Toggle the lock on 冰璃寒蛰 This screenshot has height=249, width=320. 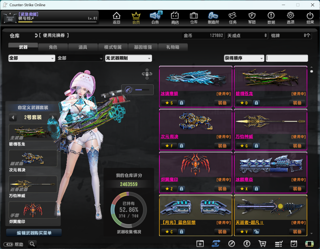point(181,103)
